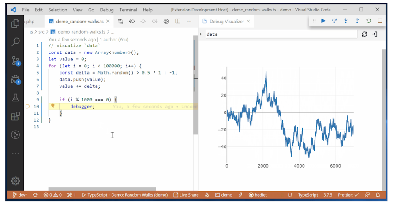Click the file history clock icon

point(166,22)
